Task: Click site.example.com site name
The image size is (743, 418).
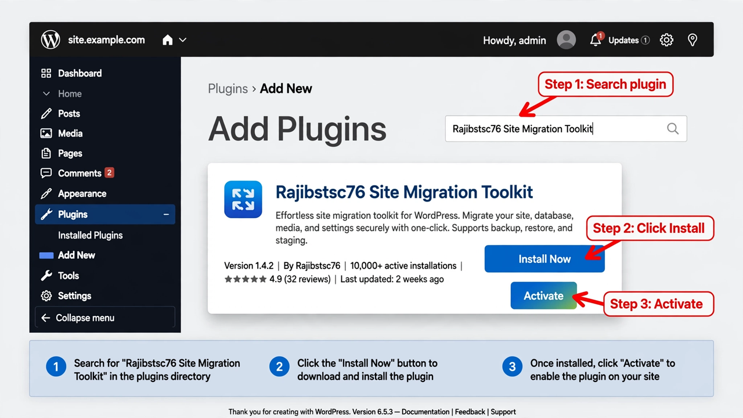Action: point(106,40)
